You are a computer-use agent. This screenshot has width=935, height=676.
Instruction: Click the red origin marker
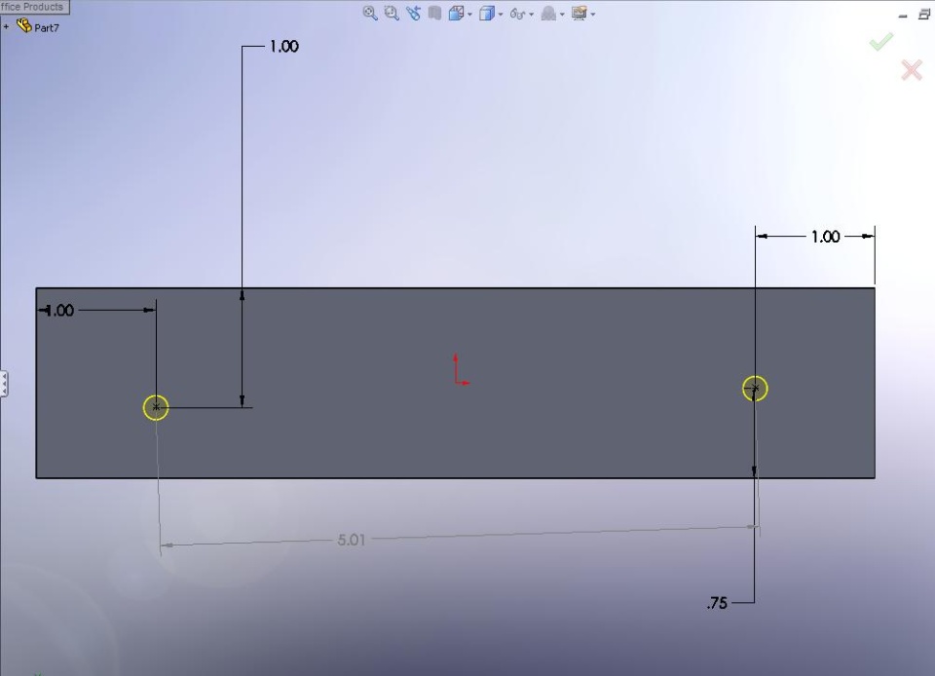point(461,371)
